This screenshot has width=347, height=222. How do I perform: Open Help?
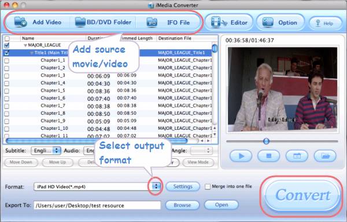[x=325, y=23]
